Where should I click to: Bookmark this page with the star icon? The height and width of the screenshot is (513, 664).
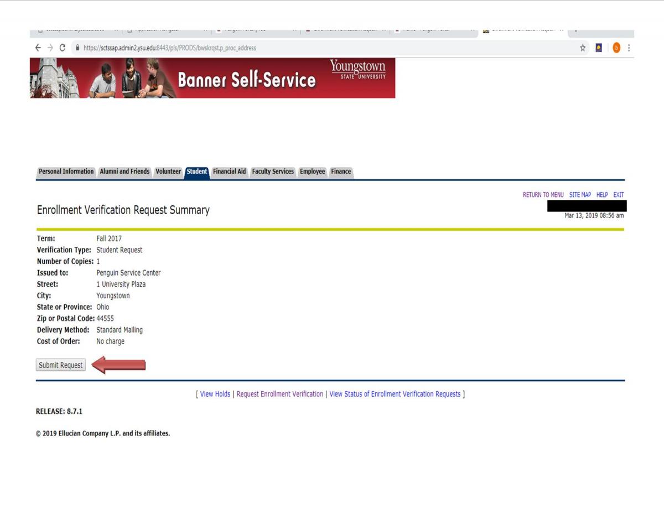[583, 48]
